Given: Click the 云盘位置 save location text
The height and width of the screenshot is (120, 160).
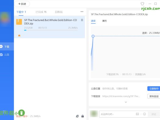Looking at the screenshot, I should [x=115, y=89].
